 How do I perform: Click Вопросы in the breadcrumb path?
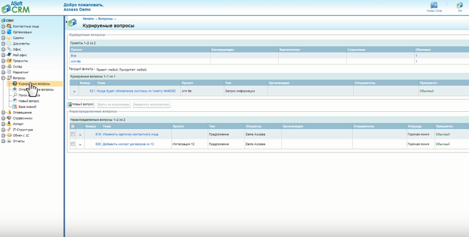point(104,19)
